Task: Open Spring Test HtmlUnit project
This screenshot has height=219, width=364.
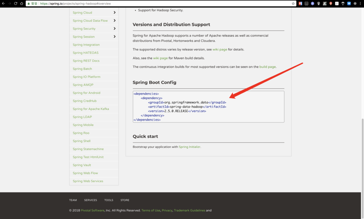Action: [x=88, y=157]
